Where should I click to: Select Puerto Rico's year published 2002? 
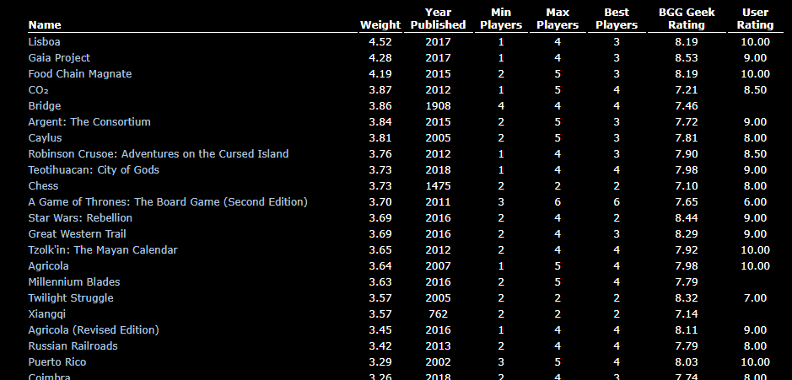coord(438,362)
